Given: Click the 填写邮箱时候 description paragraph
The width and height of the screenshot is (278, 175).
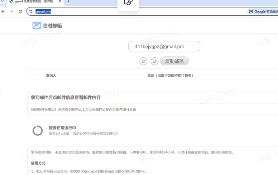Looking at the screenshot, I should [x=132, y=152].
